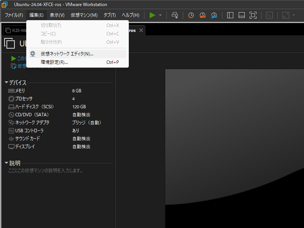Click the hard disk drive icon

coord(11,107)
